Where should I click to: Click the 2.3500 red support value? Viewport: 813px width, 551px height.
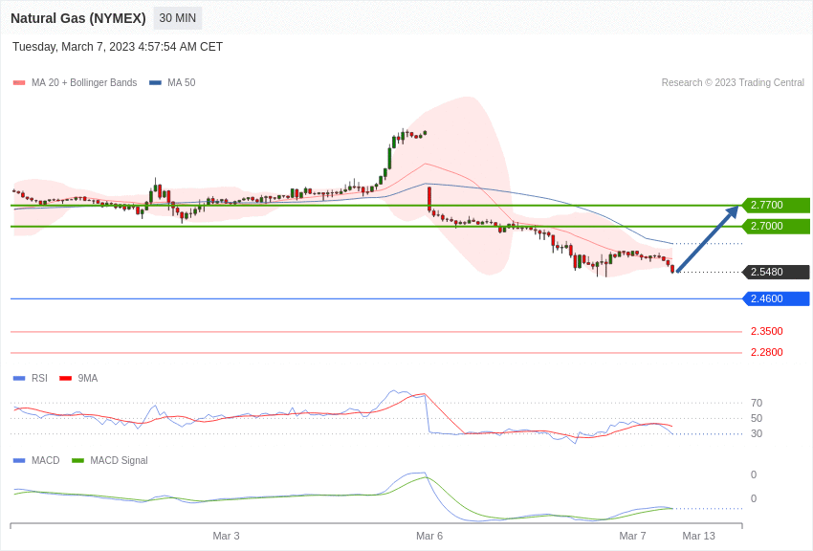click(x=767, y=331)
